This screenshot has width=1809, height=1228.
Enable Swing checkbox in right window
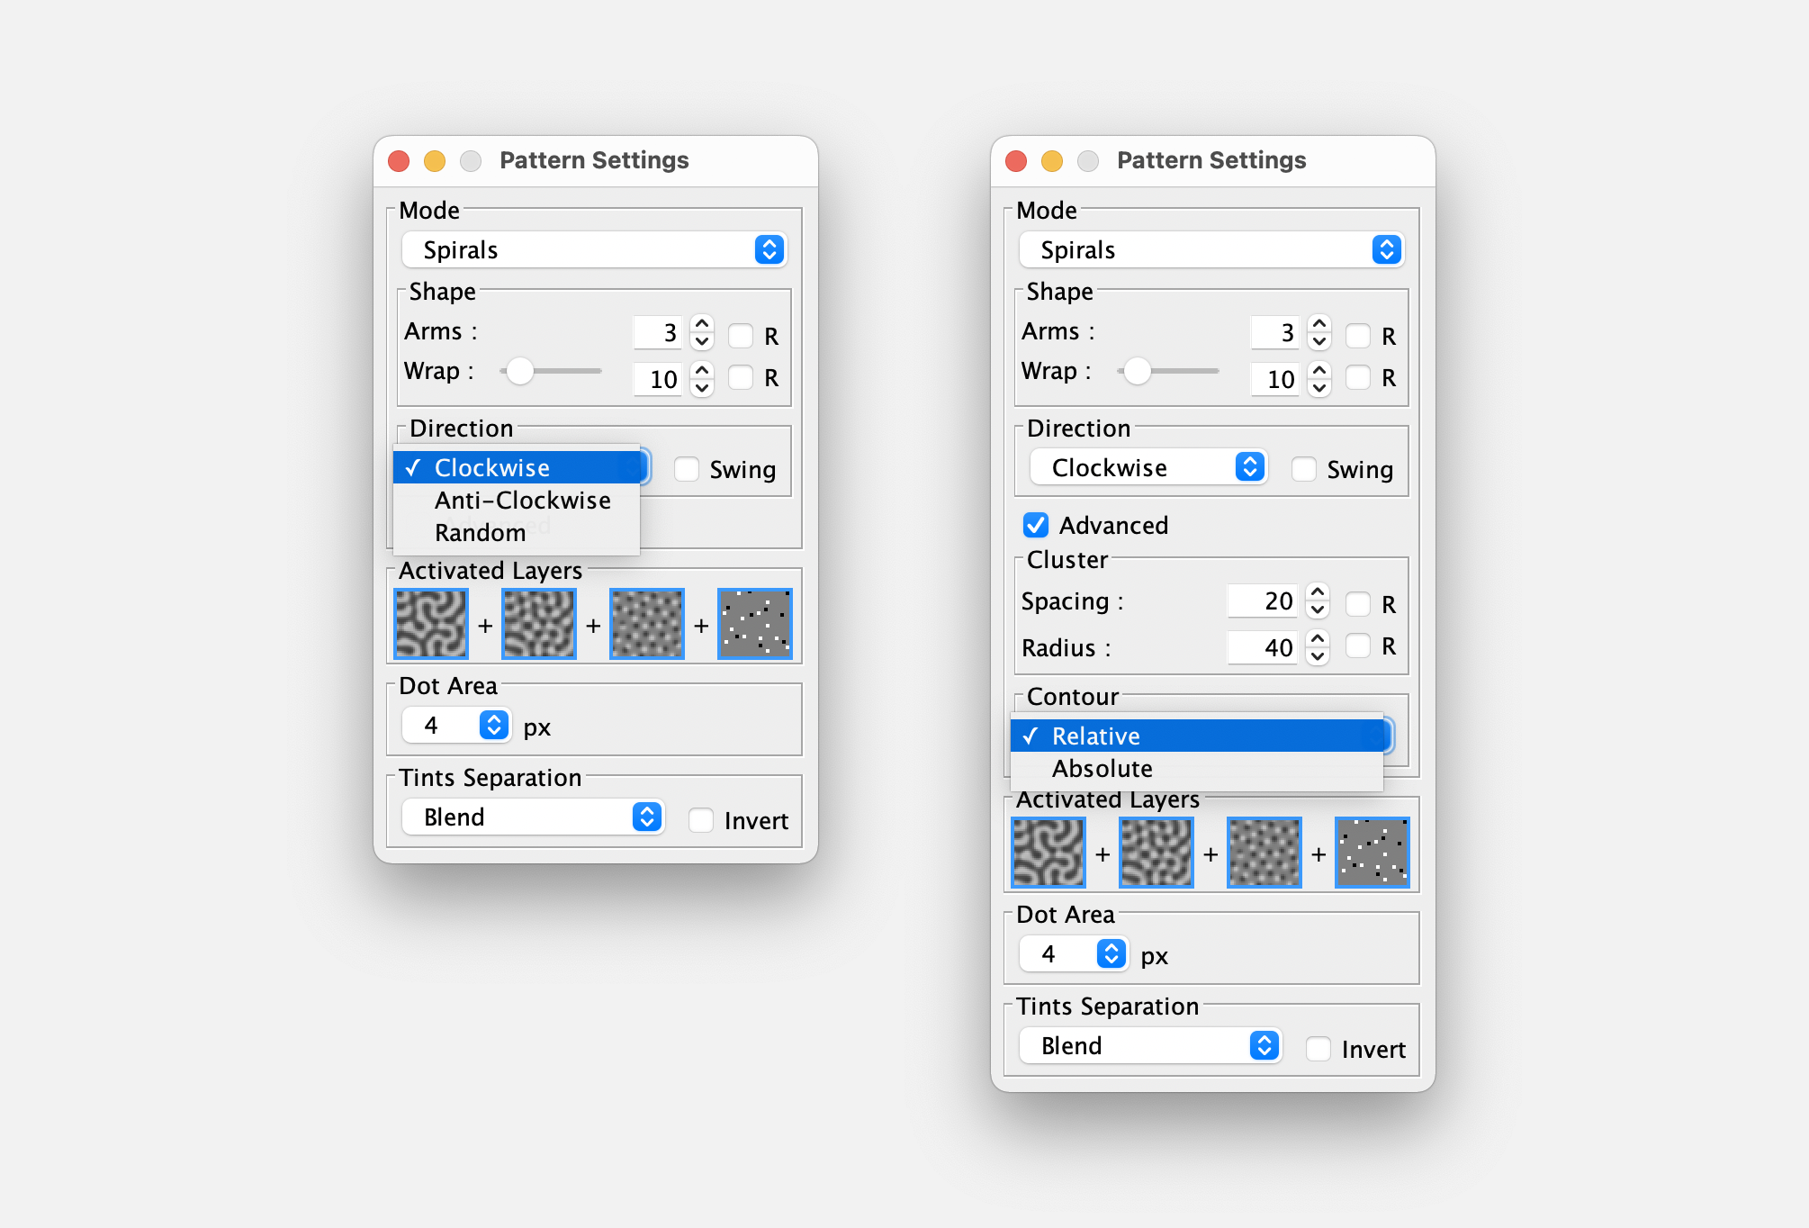coord(1303,469)
